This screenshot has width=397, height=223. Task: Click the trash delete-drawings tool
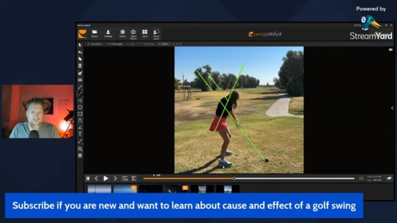point(80,66)
